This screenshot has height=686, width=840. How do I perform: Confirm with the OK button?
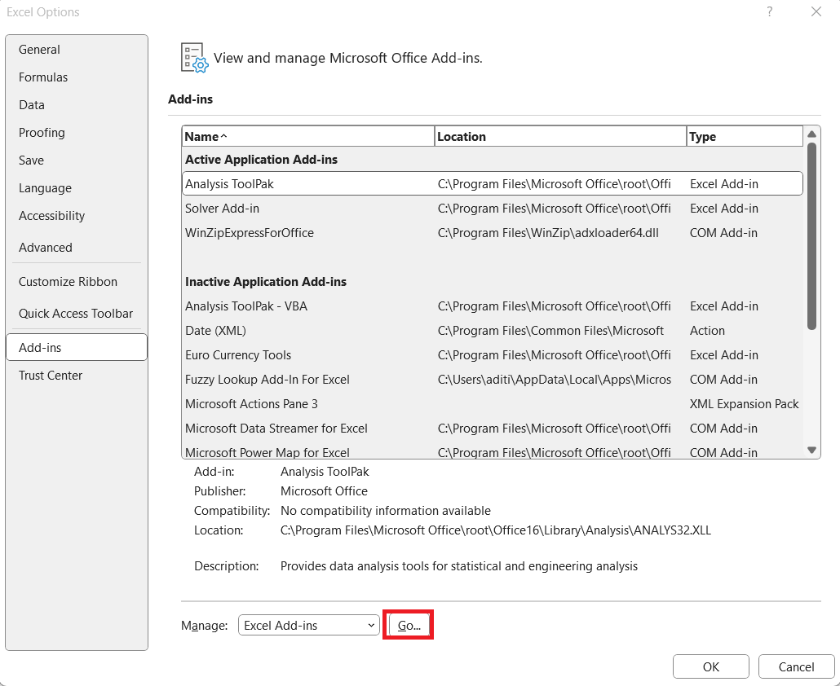click(711, 666)
